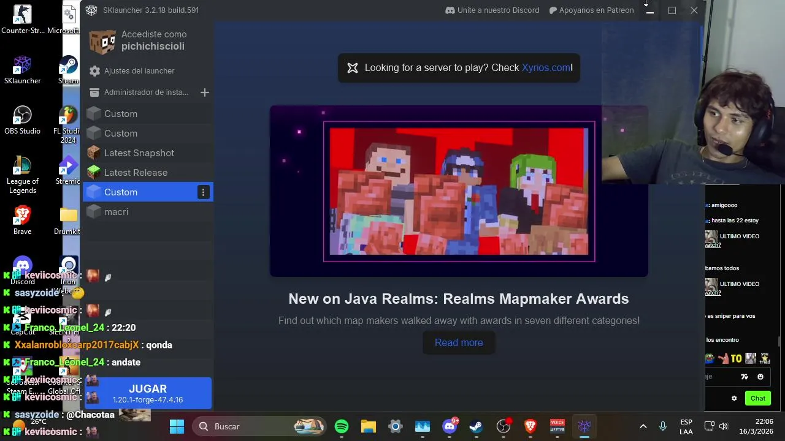
Task: Open File Explorer from the taskbar
Action: point(368,426)
